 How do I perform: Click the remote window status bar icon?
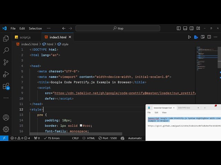coord(4,138)
